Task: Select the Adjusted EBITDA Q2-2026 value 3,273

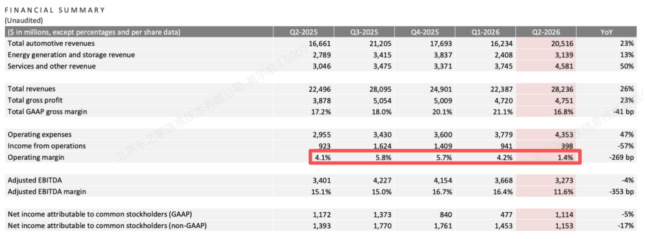Action: (564, 180)
